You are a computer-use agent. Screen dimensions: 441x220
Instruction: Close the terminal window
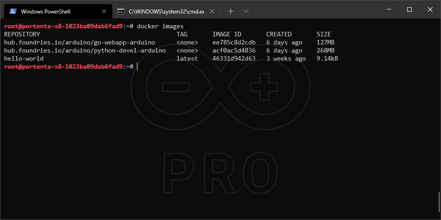430,9
